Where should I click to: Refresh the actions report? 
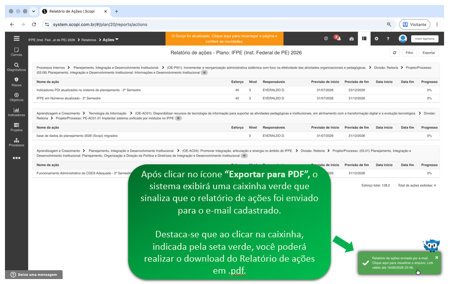pyautogui.click(x=394, y=53)
